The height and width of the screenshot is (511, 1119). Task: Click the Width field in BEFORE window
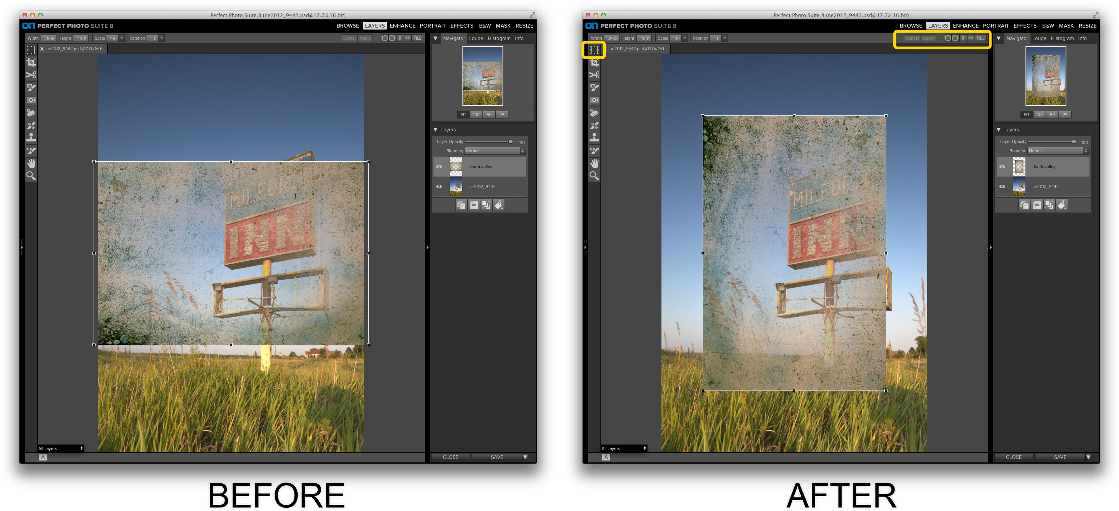(49, 38)
